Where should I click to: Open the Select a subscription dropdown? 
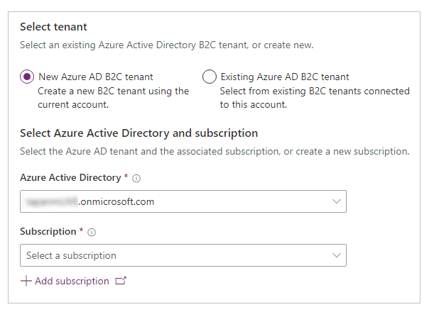tap(183, 255)
